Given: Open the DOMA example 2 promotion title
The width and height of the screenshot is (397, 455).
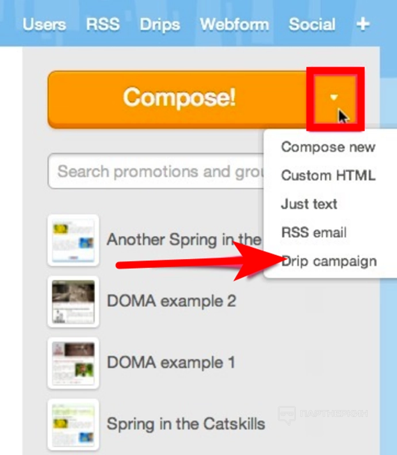Looking at the screenshot, I should (x=171, y=301).
